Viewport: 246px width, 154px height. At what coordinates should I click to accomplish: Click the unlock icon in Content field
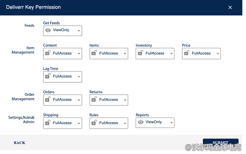[48, 53]
